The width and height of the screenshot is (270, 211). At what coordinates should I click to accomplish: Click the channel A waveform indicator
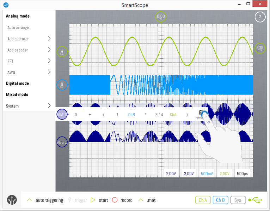pyautogui.click(x=62, y=52)
